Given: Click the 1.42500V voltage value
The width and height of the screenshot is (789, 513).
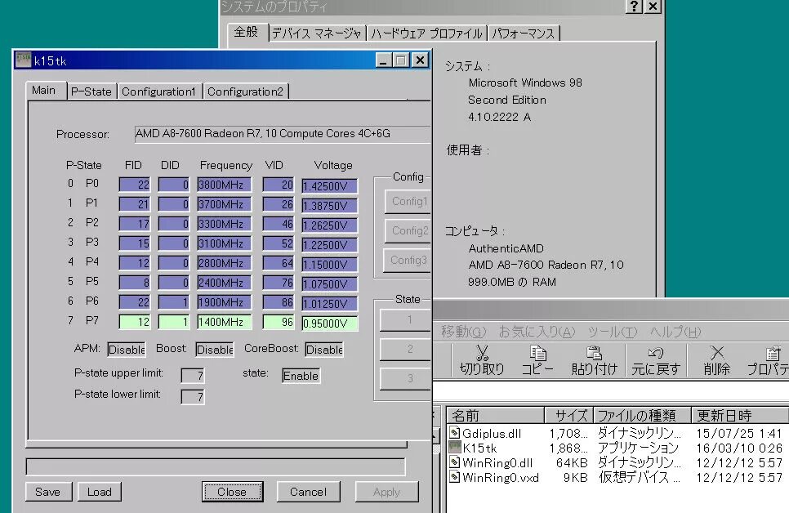Looking at the screenshot, I should tap(330, 185).
